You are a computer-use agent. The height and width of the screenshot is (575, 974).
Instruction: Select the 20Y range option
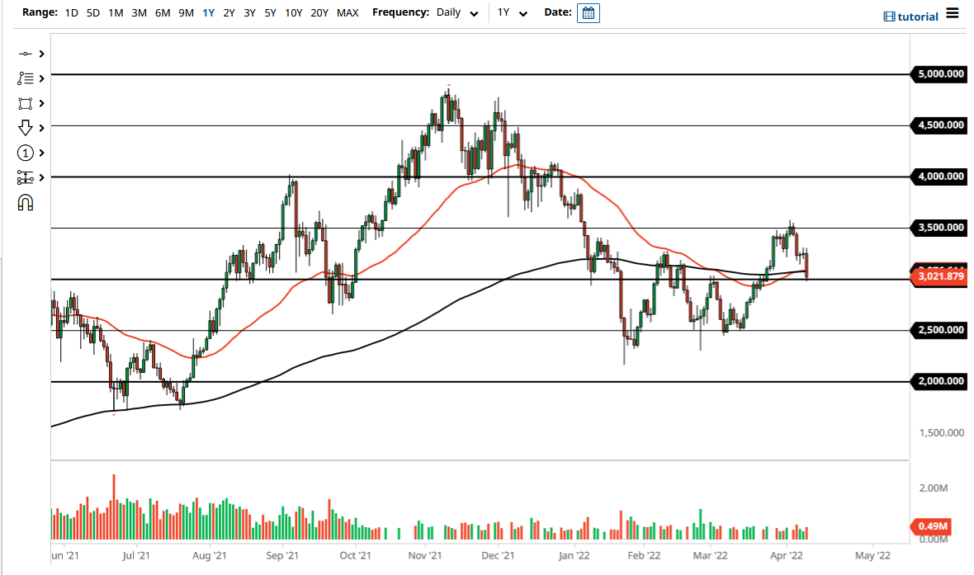point(319,12)
